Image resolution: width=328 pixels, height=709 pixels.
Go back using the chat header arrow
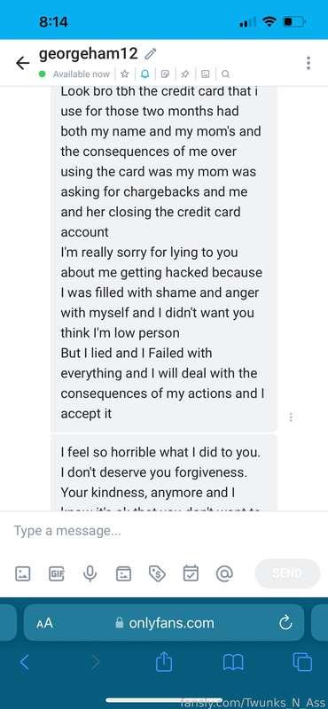[x=23, y=63]
